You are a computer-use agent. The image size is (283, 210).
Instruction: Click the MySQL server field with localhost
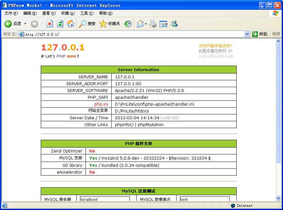[x=105, y=199]
